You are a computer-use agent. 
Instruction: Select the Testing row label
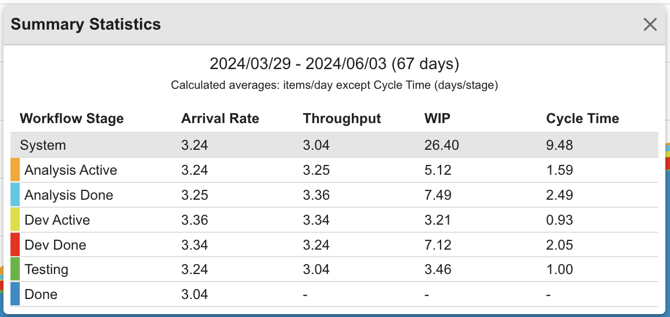pos(46,269)
